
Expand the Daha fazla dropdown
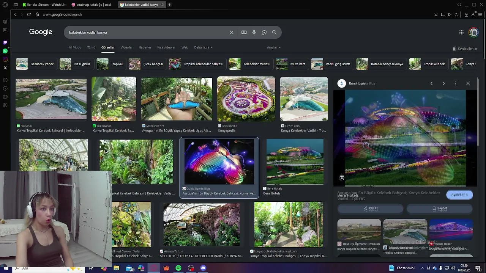tap(204, 47)
